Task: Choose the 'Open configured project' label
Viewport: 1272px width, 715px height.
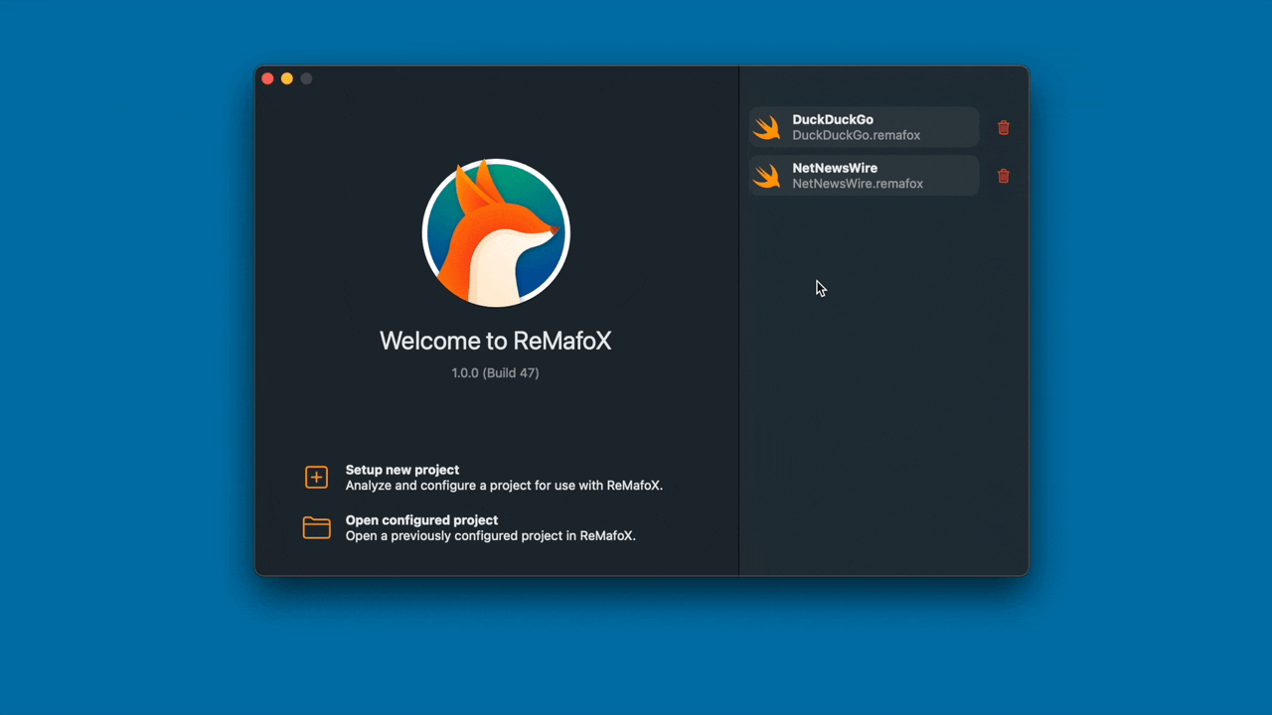Action: [421, 519]
